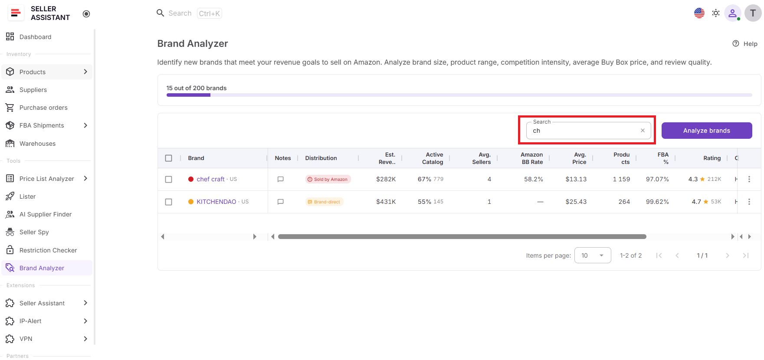Select Brand Analyzer in the sidebar

click(47, 268)
